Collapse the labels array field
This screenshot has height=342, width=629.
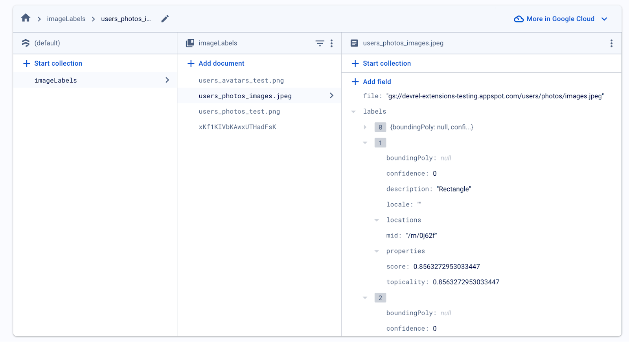point(353,112)
